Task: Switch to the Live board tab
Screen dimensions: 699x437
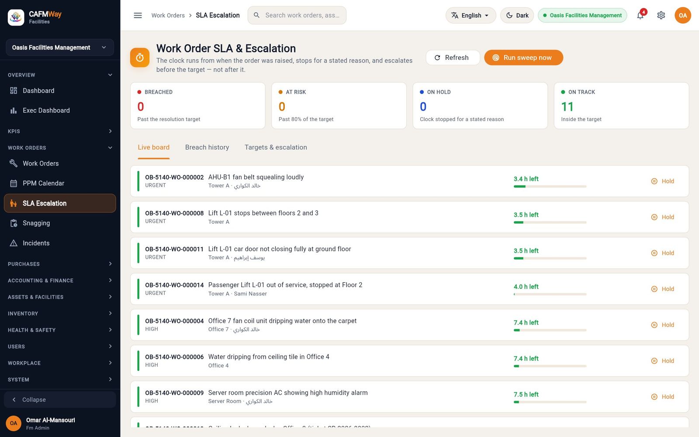Action: tap(153, 147)
